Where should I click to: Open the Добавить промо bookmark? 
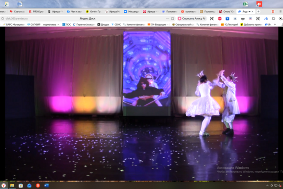pyautogui.click(x=251, y=25)
